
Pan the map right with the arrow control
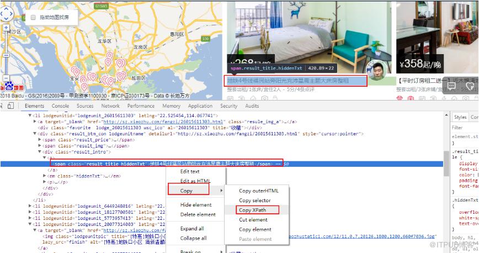pyautogui.click(x=12, y=13)
